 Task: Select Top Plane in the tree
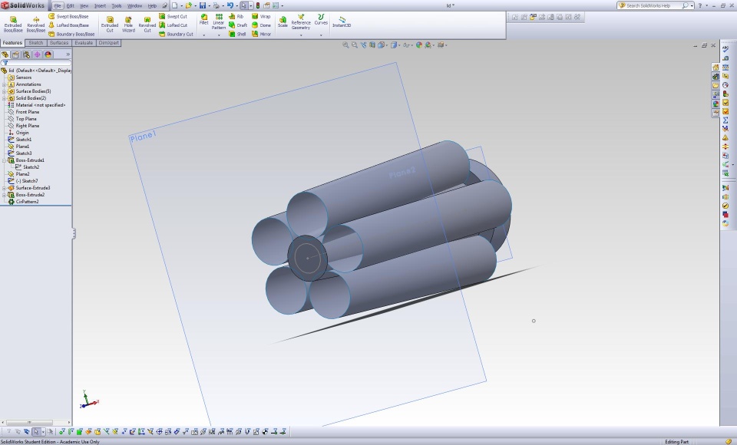tap(22, 119)
